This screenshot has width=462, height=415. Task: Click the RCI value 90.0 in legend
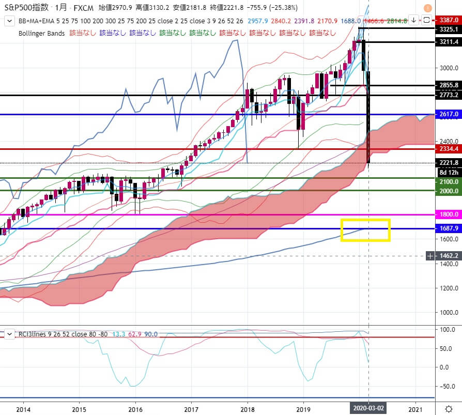click(151, 334)
